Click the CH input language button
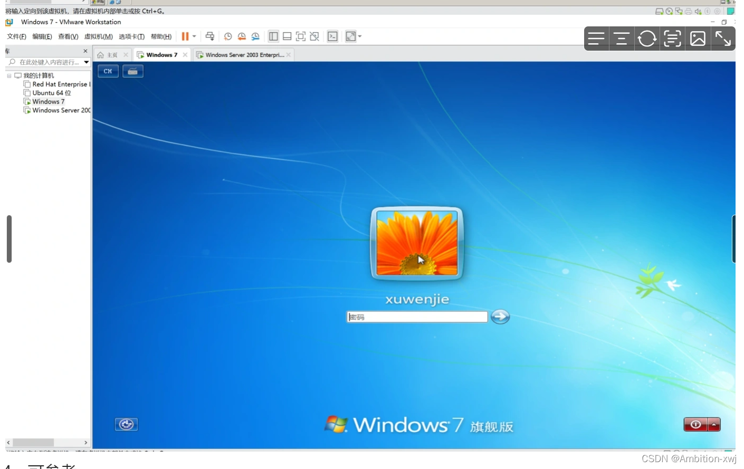Viewport: 744px width, 469px height. (x=108, y=71)
